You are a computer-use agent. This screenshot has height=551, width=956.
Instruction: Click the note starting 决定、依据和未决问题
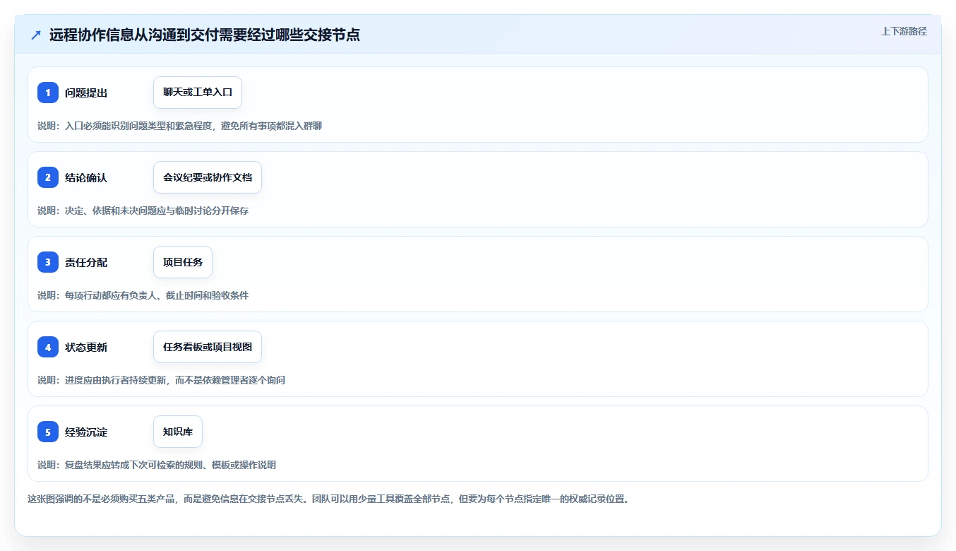point(143,211)
